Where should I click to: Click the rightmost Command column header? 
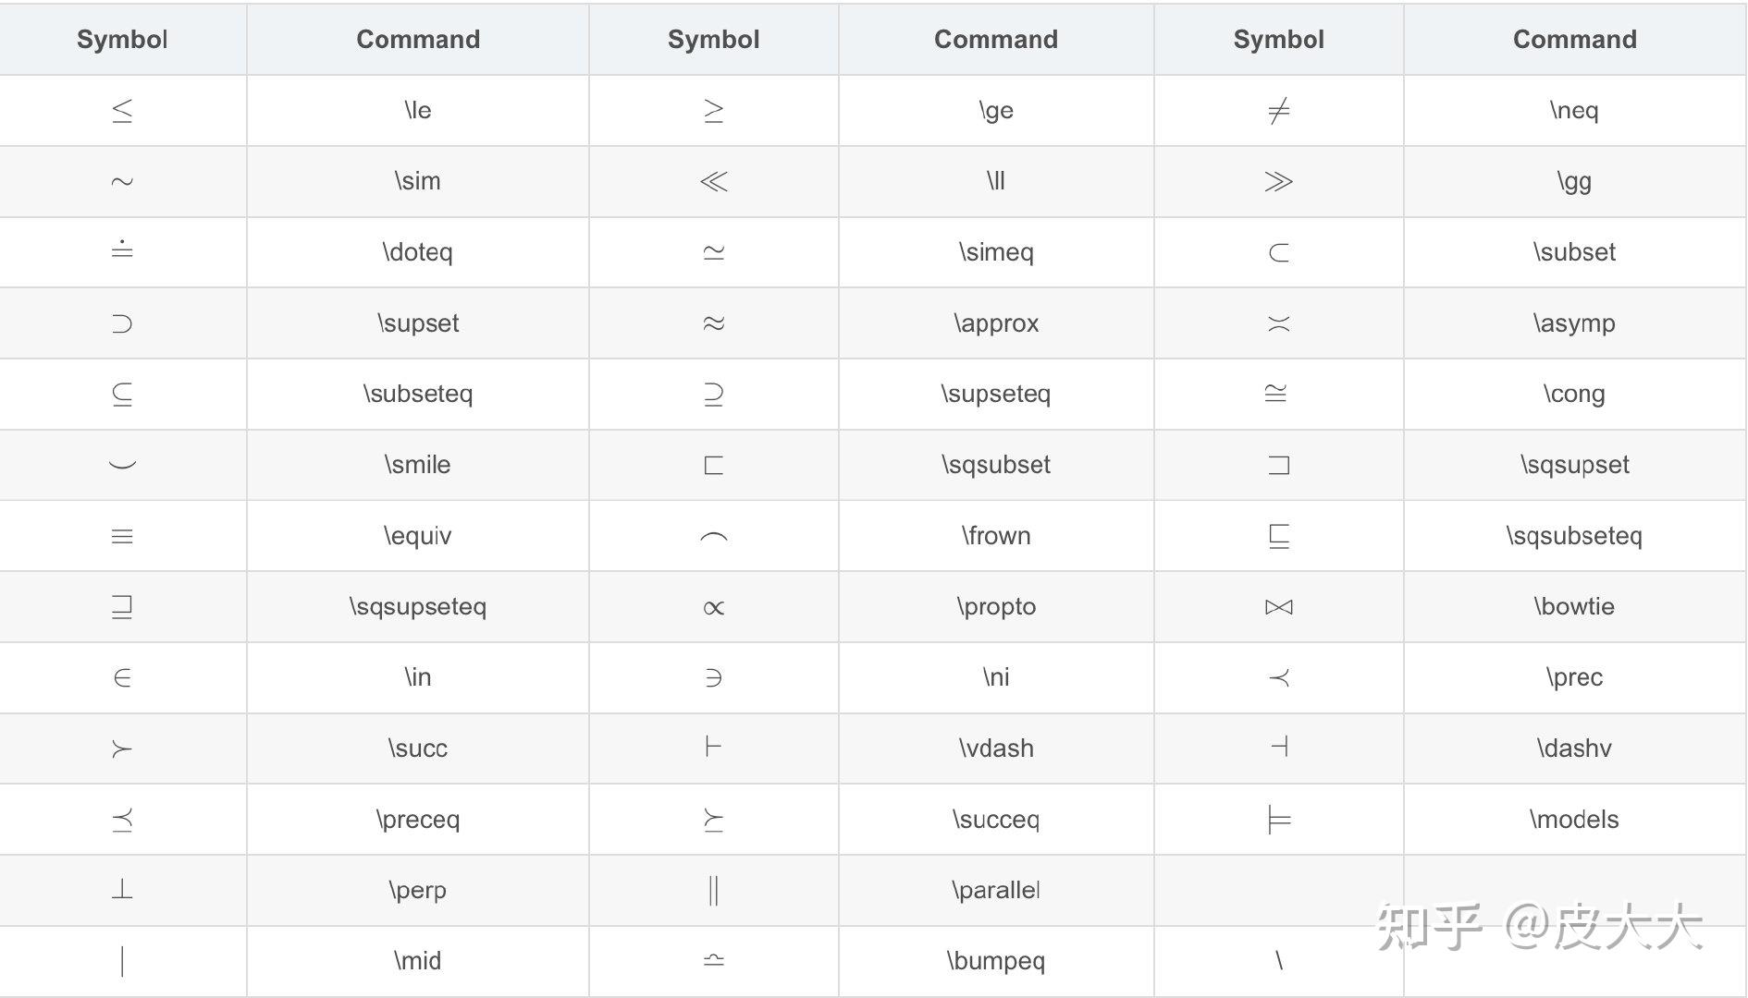click(x=1574, y=40)
